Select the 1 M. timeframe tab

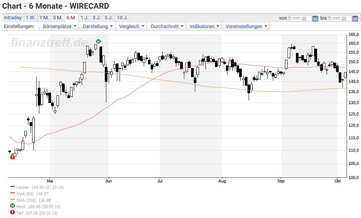(44, 18)
